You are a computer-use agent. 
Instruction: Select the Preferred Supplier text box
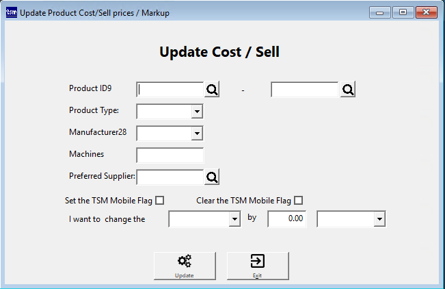pos(170,177)
